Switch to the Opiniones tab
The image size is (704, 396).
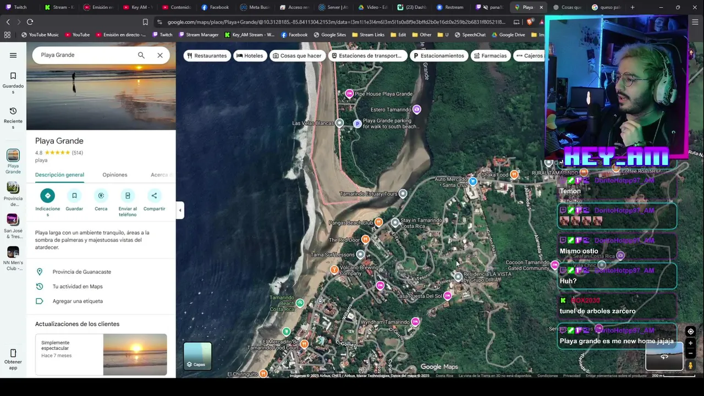click(x=115, y=175)
